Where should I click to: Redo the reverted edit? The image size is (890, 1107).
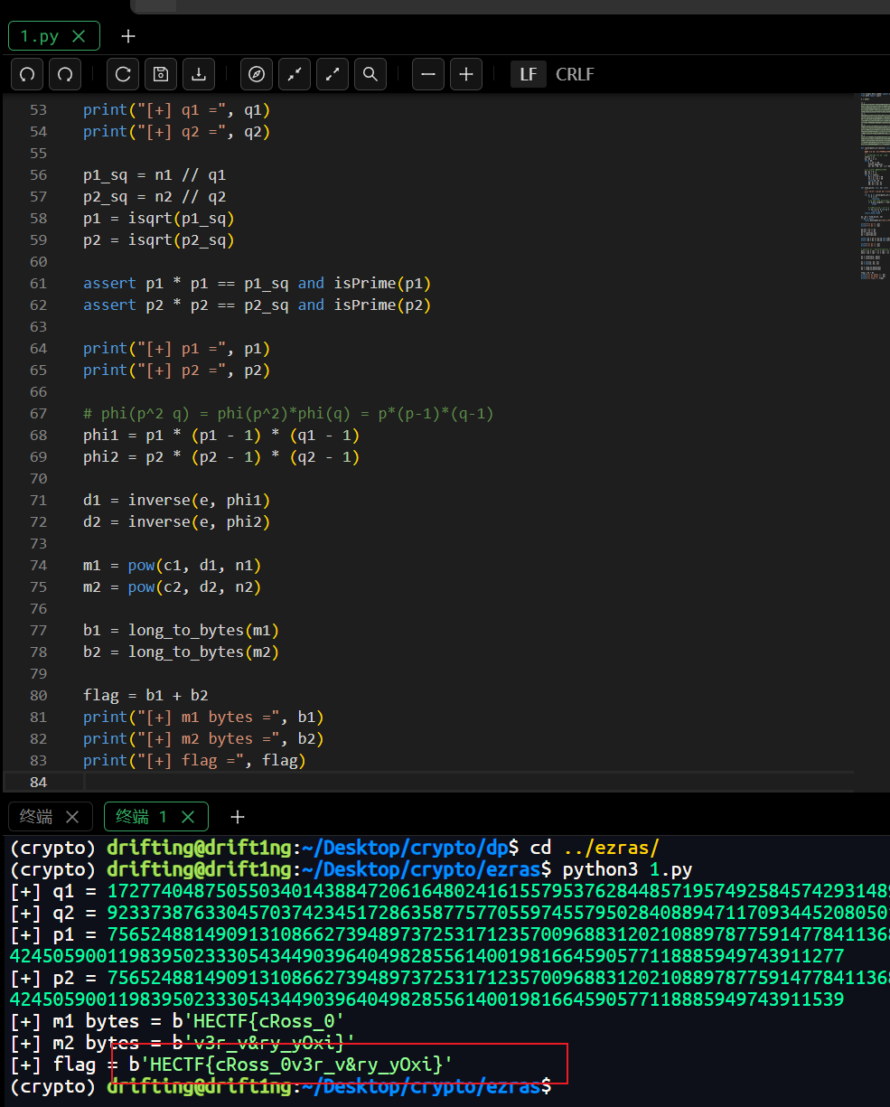64,74
